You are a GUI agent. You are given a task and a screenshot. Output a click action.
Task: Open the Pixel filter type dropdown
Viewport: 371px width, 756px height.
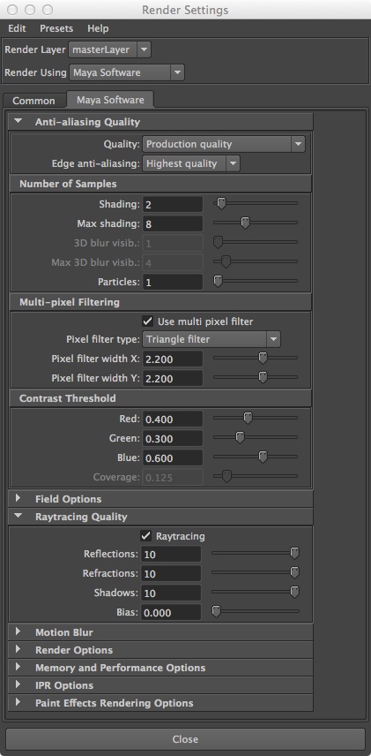[211, 339]
